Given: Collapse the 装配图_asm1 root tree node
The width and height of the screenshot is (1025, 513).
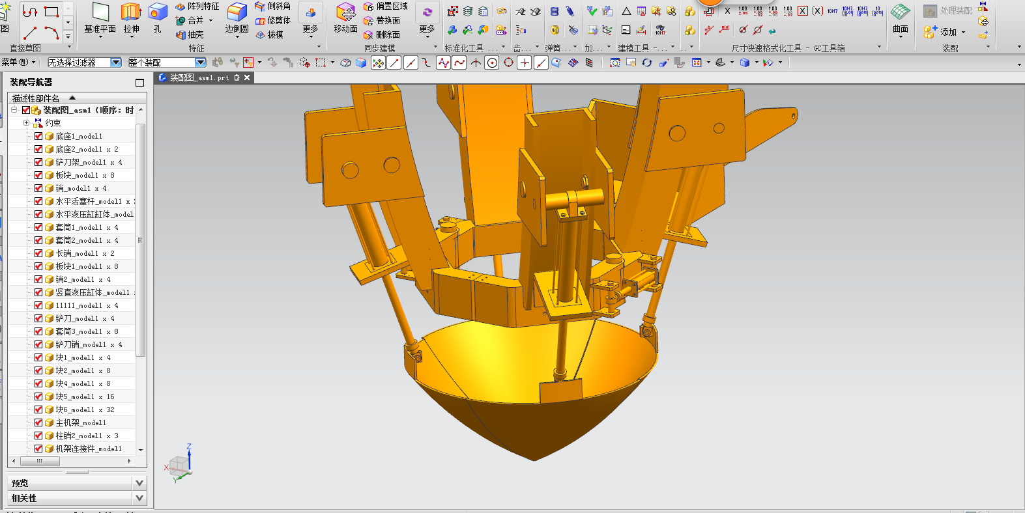Looking at the screenshot, I should pos(14,110).
